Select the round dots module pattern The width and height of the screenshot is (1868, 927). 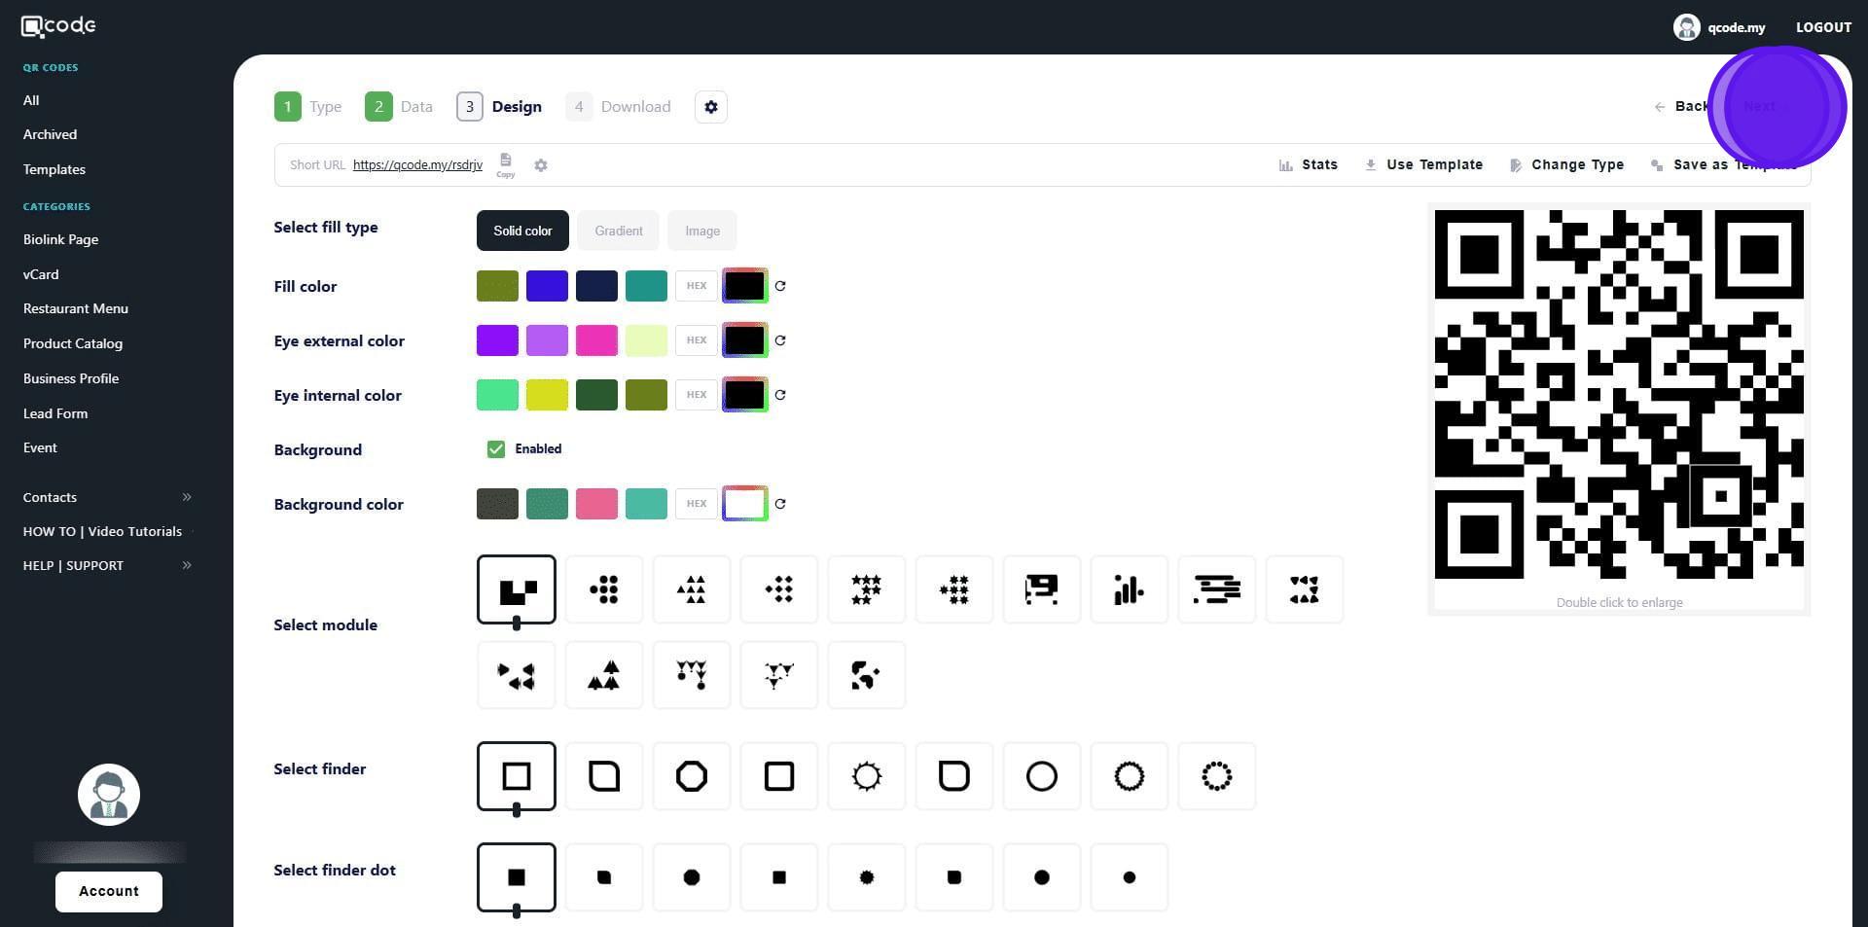(x=604, y=589)
